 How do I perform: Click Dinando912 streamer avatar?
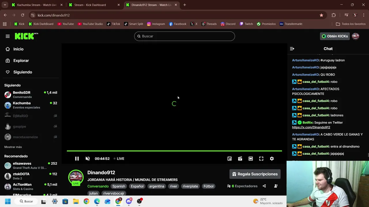point(76,177)
